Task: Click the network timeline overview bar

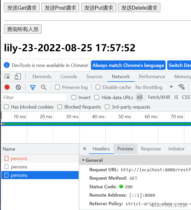Action: point(96,124)
